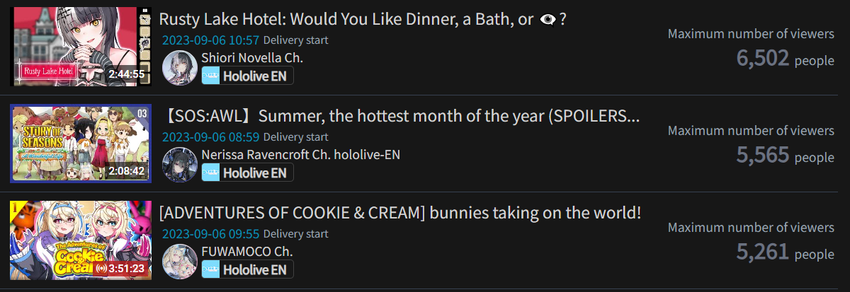Click the 2023-09-06 09:55 delivery start date
The image size is (850, 292).
(211, 234)
